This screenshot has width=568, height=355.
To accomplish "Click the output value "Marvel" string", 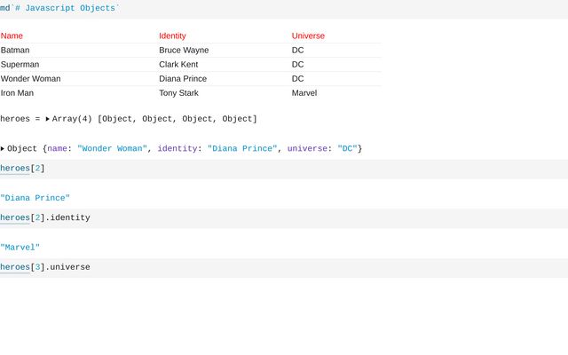I will pos(20,248).
